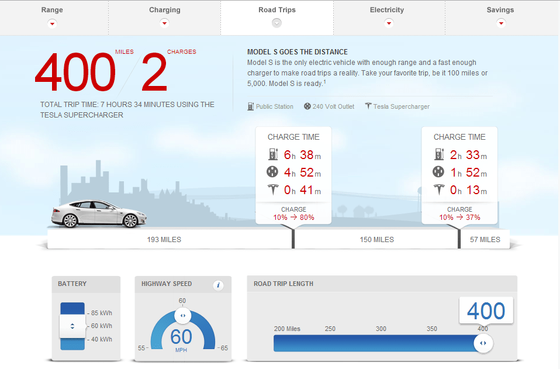The image size is (560, 369).
Task: Click outlet icon beside 1h 52m
Action: tap(438, 172)
